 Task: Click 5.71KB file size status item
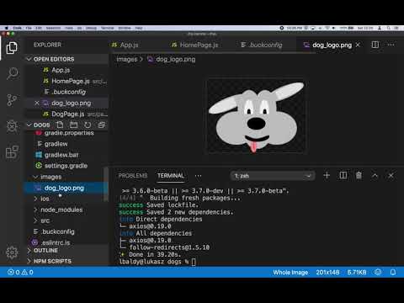coord(357,272)
